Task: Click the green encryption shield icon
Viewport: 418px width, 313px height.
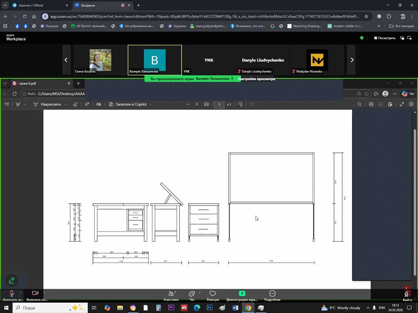Action: [362, 38]
